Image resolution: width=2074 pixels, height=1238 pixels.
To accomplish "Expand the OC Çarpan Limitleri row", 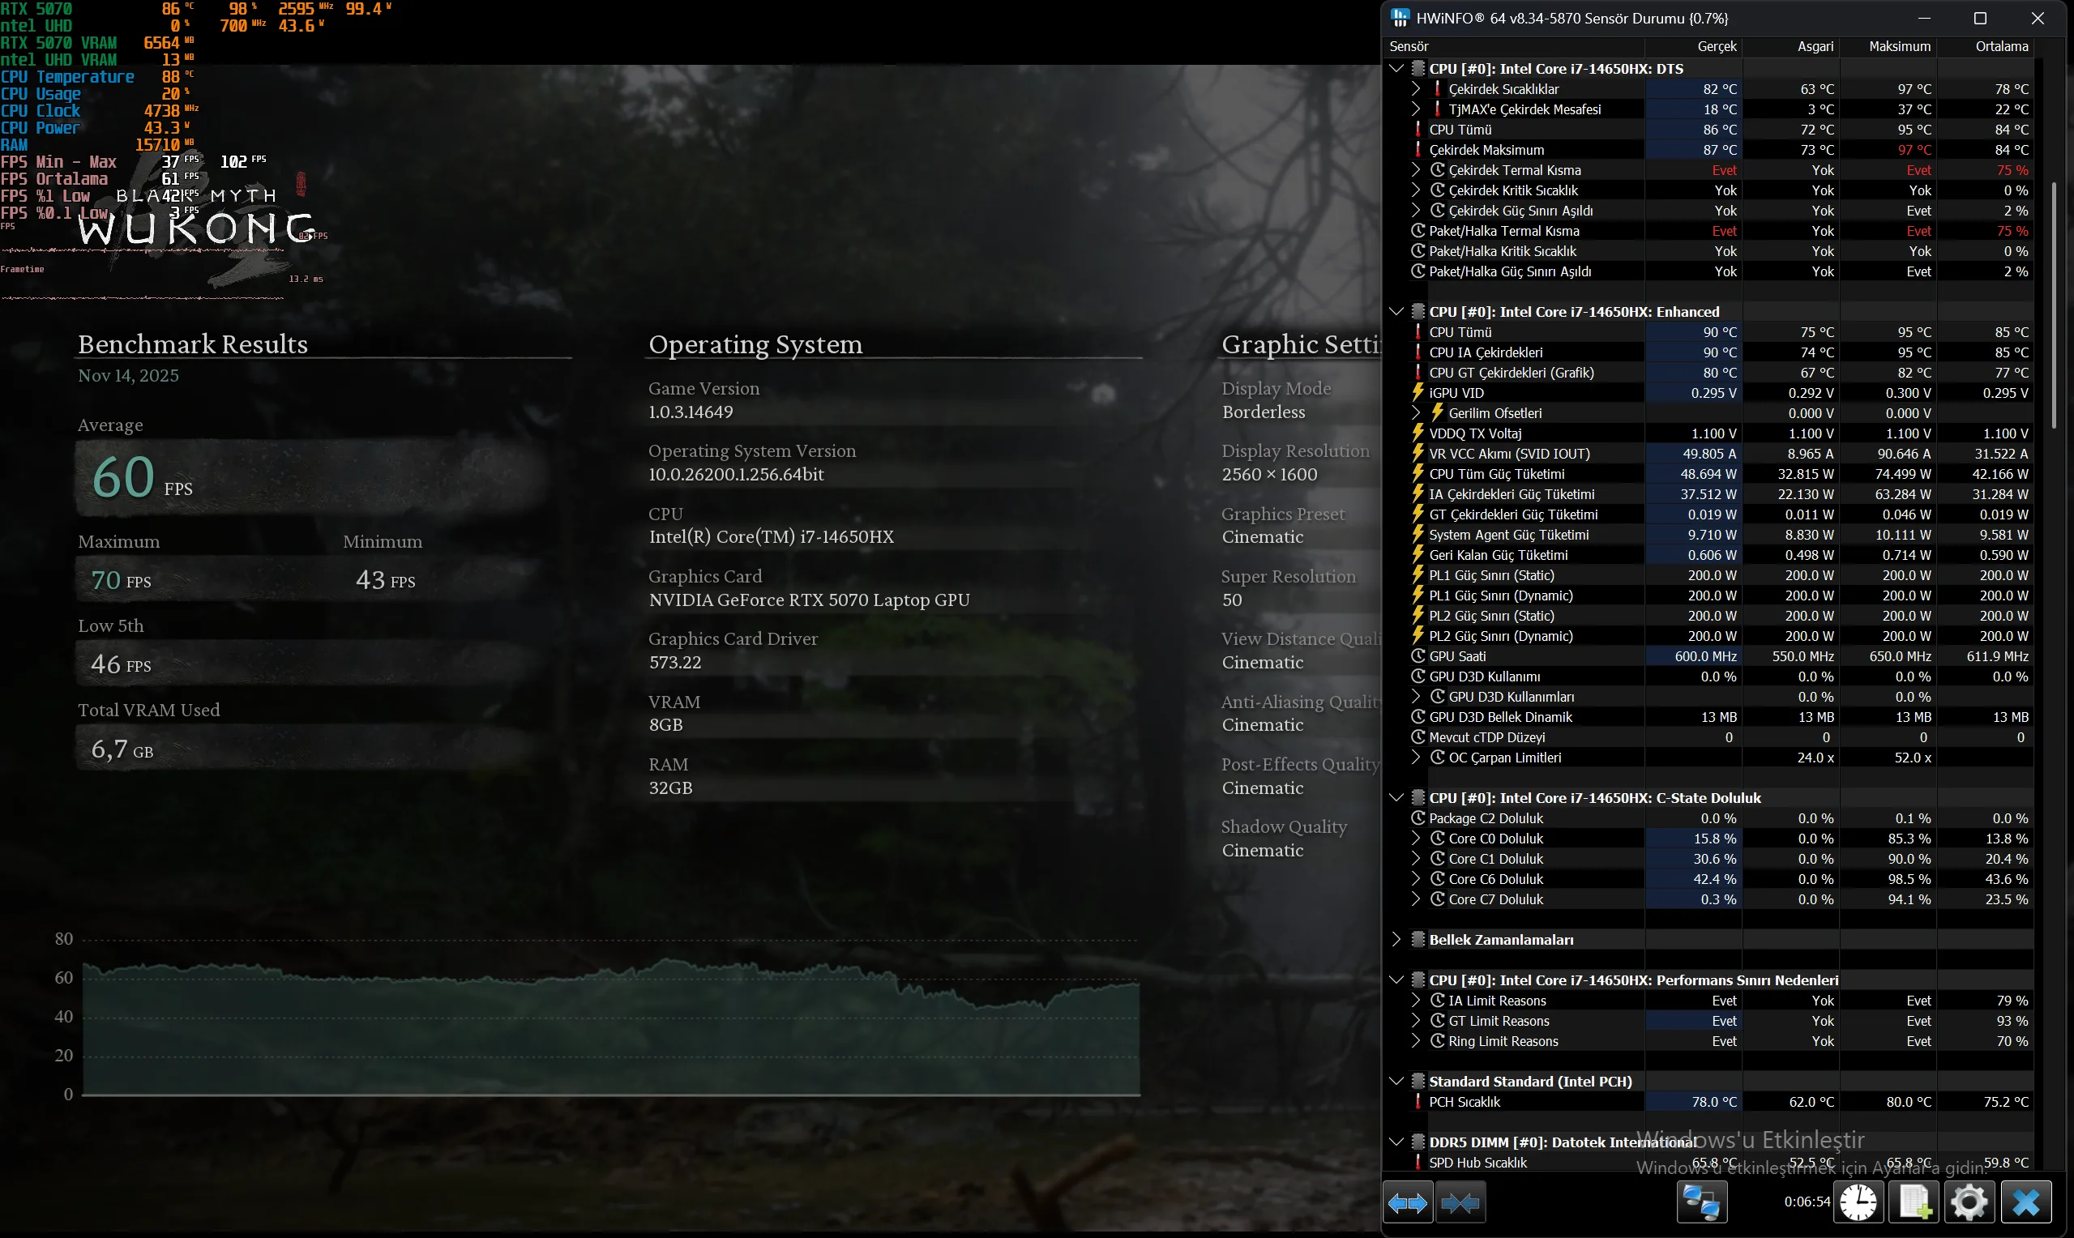I will point(1416,758).
